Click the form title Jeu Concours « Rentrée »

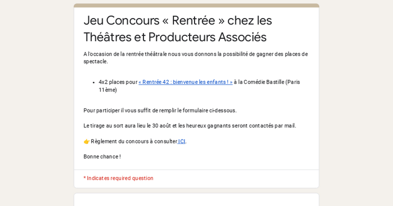pos(178,20)
